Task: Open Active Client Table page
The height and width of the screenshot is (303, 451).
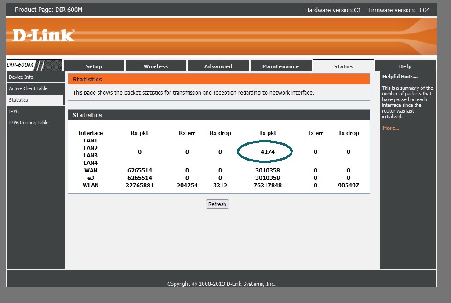Action: click(28, 88)
